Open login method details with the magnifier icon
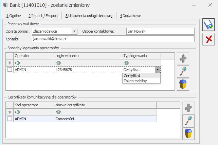This screenshot has width=218, height=145. 183,71
